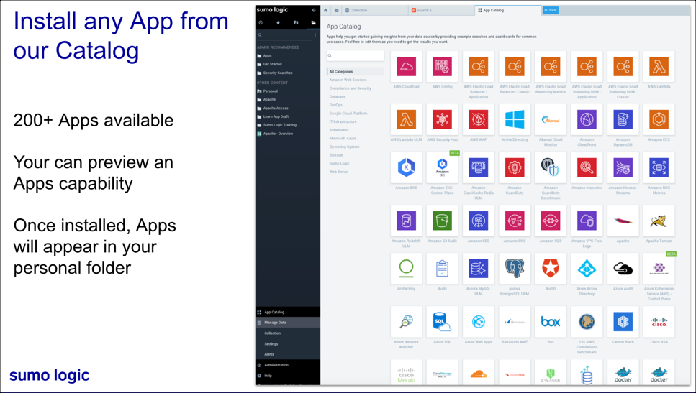Viewport: 696px width, 393px height.
Task: Collapse sidebar with the back arrow
Action: [314, 11]
